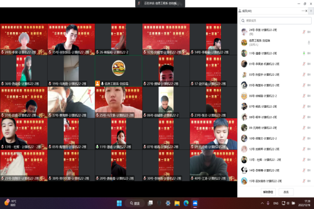The image size is (314, 209).
Task: Select the 40号 video tile
Action: (213, 165)
